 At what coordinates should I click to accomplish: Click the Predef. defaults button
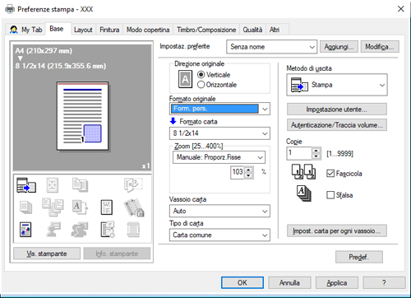(x=359, y=257)
